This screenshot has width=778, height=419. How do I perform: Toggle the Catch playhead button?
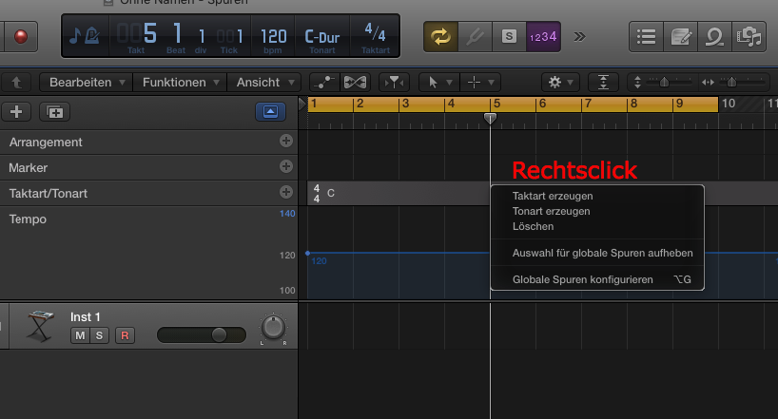click(394, 83)
